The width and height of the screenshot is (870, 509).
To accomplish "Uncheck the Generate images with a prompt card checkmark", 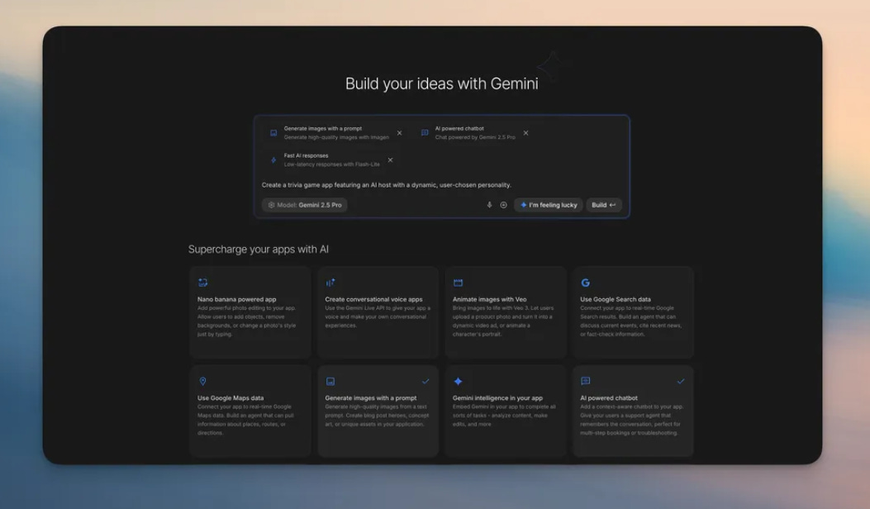I will point(425,381).
